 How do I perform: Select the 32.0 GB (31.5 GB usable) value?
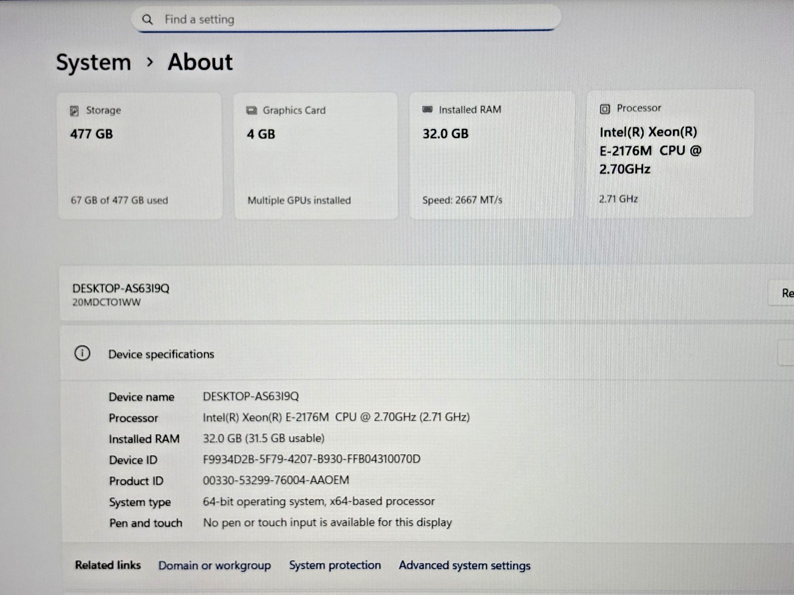point(264,438)
